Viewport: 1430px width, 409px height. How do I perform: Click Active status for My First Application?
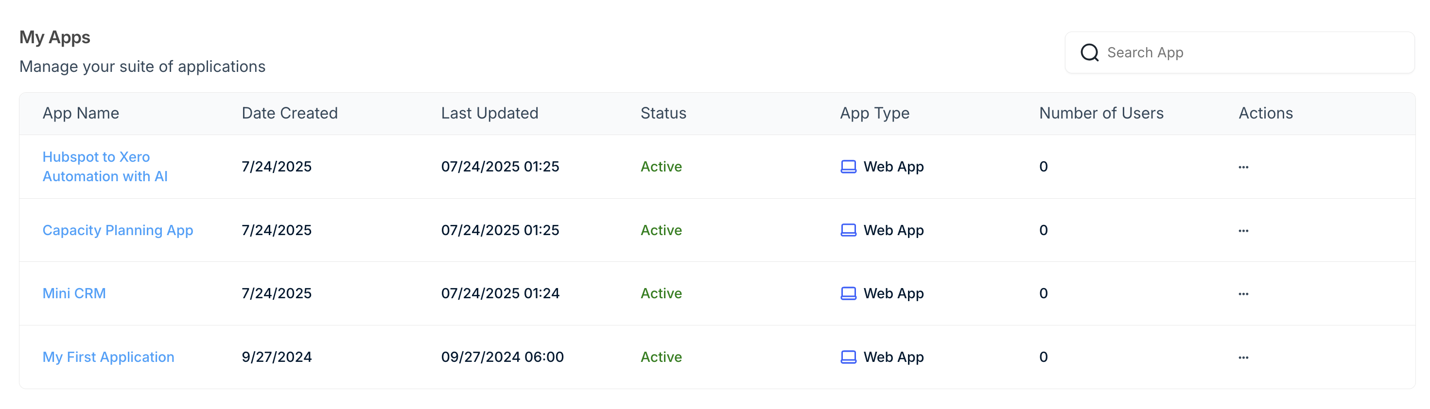661,358
